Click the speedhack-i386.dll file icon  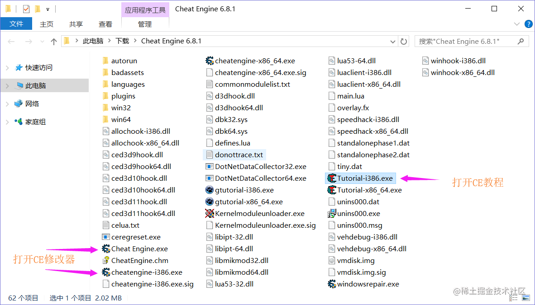332,120
